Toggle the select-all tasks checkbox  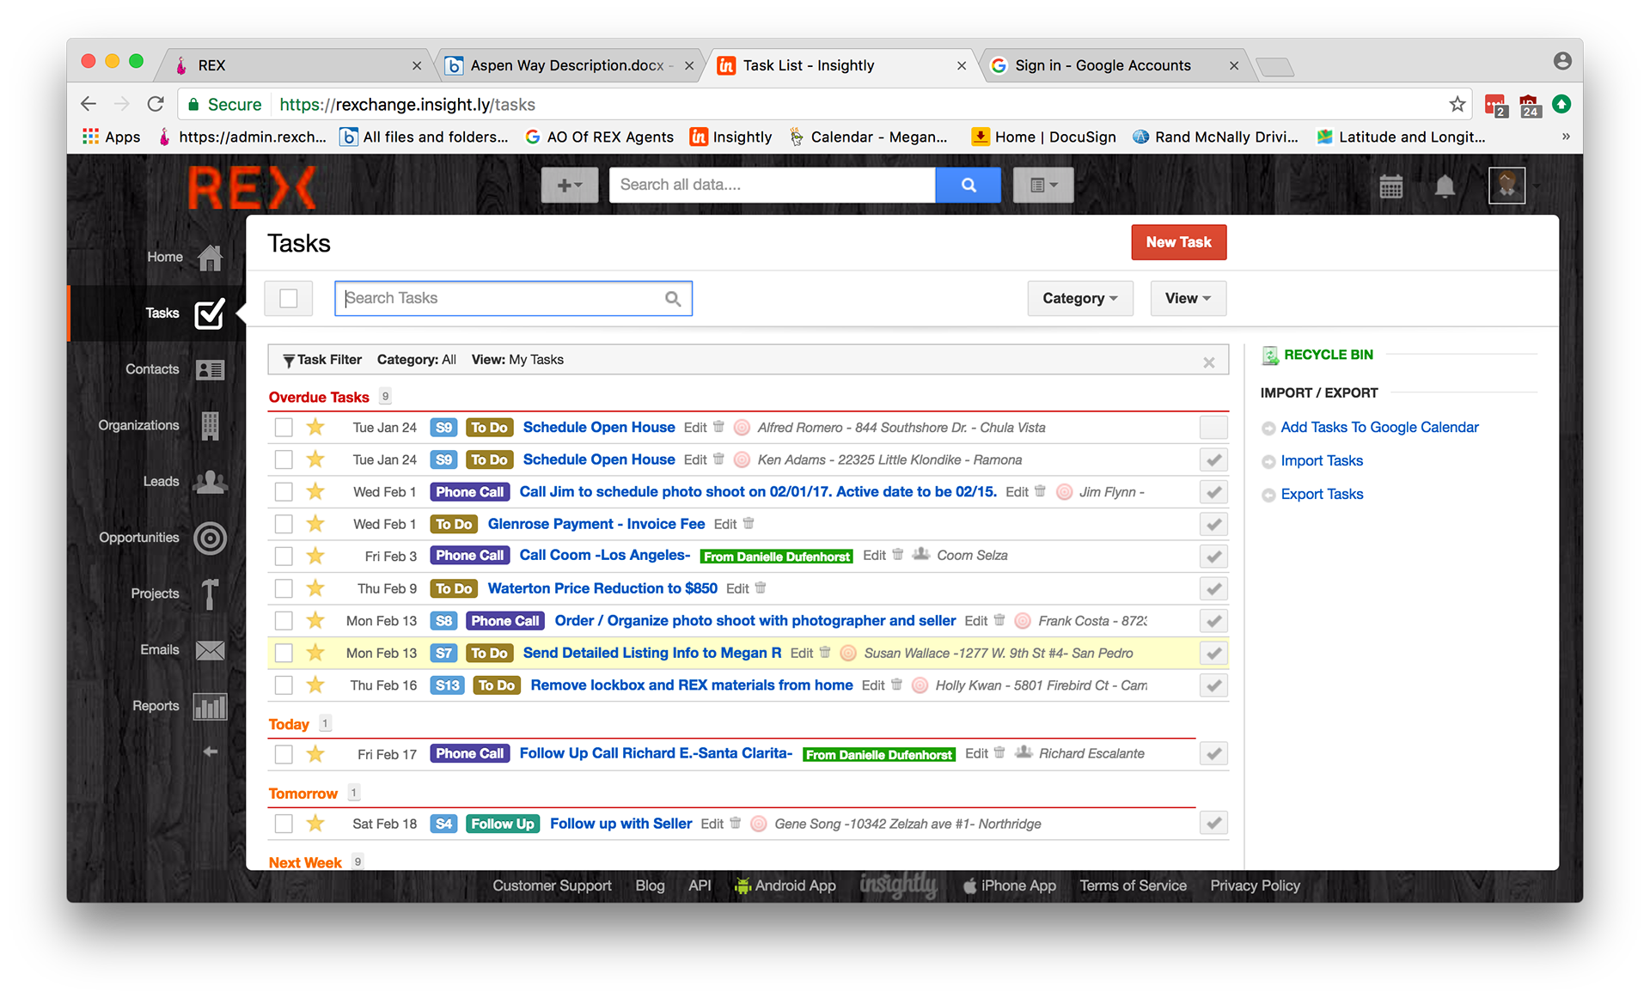click(289, 298)
